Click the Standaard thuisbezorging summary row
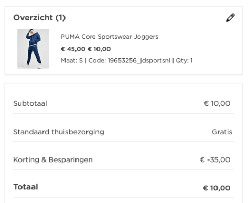This screenshot has height=203, width=249. pos(124,132)
